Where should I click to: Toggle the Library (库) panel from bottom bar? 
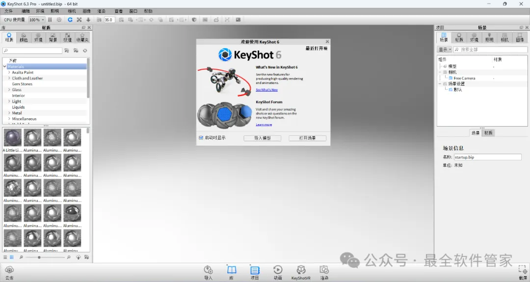pyautogui.click(x=232, y=272)
